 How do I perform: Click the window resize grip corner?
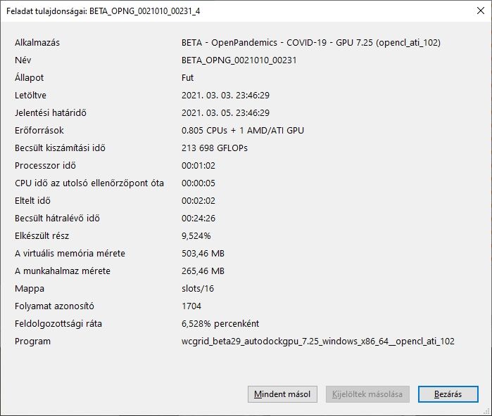(x=487, y=412)
